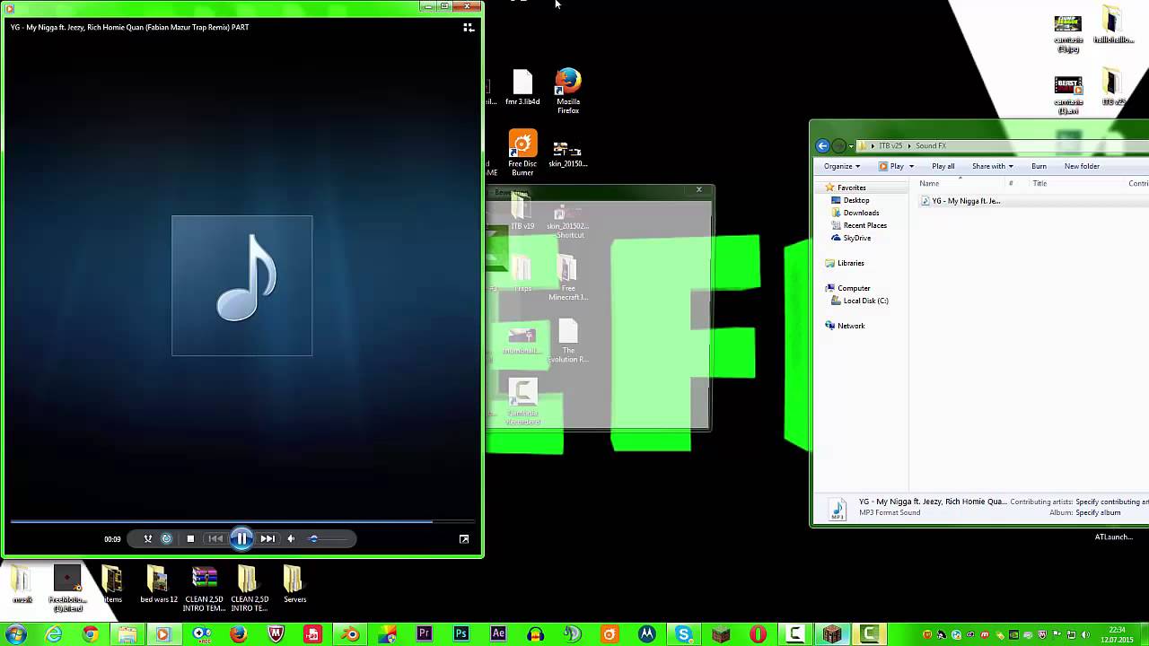
Task: Open Google Chrome from the taskbar
Action: tap(91, 634)
